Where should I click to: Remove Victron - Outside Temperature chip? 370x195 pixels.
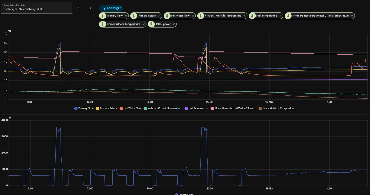pos(245,16)
